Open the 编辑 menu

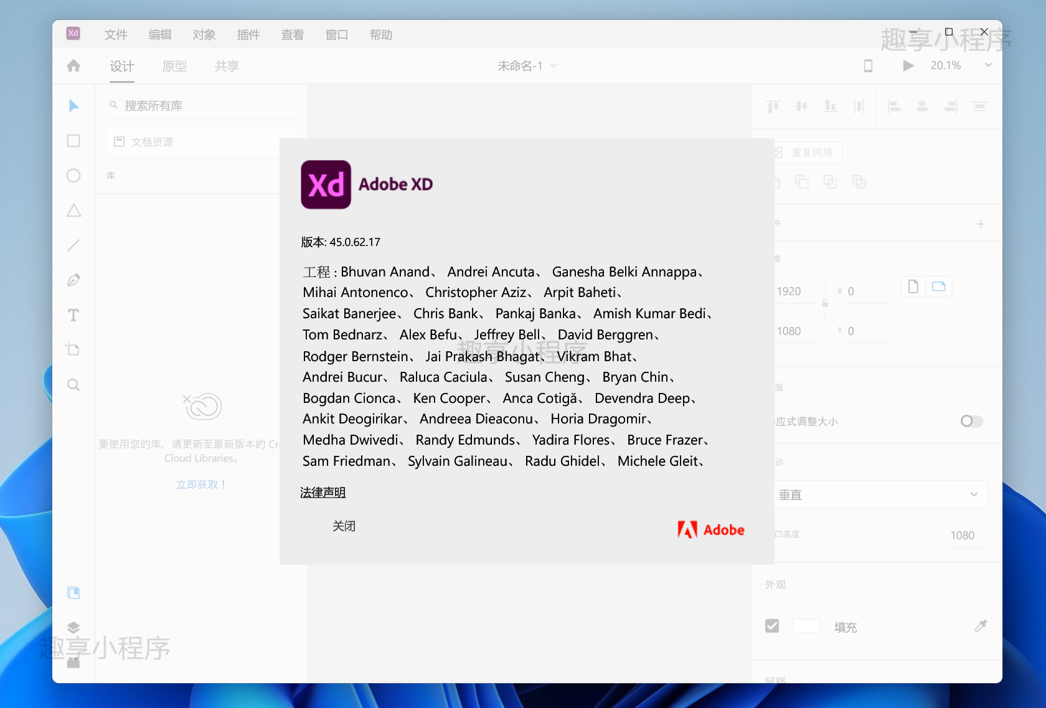tap(160, 35)
